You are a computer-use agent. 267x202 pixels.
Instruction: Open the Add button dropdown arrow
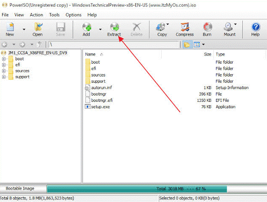click(100, 29)
